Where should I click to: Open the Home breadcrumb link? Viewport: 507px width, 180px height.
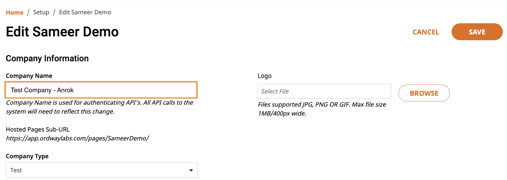coord(15,12)
